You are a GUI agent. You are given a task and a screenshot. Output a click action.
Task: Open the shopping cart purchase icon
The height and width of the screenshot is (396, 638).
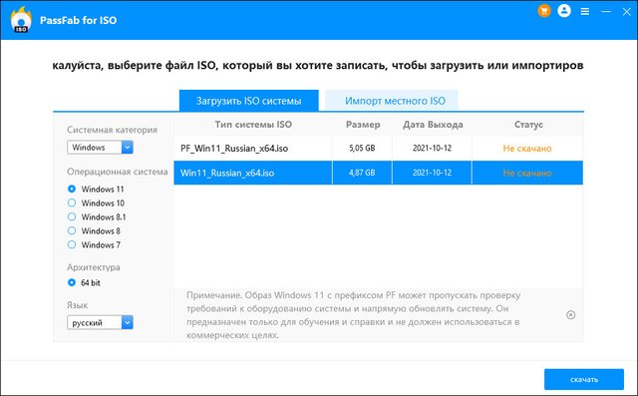pyautogui.click(x=544, y=11)
